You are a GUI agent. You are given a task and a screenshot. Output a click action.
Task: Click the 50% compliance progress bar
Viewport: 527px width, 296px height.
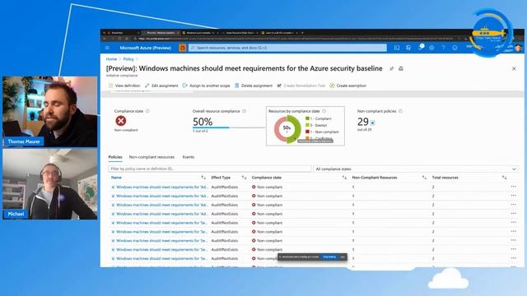(x=229, y=127)
